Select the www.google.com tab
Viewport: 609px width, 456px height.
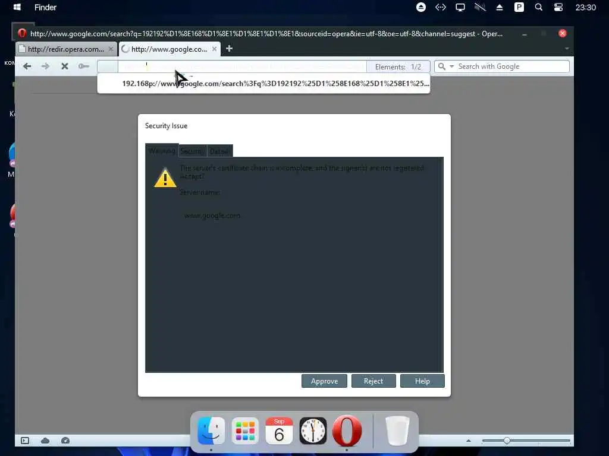(168, 49)
